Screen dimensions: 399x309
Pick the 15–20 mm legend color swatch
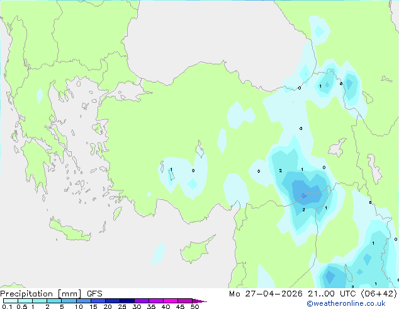pos(98,301)
